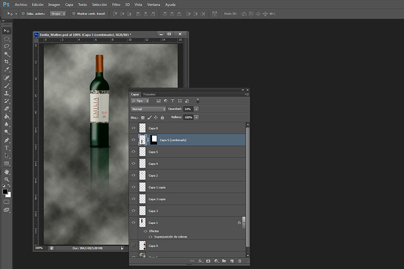Select the Rectangle shape tool

tap(7, 164)
